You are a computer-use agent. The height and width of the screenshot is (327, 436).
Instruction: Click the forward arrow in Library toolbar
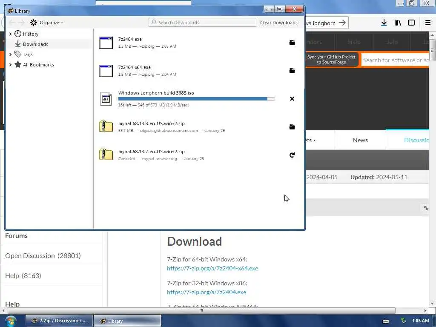point(21,23)
